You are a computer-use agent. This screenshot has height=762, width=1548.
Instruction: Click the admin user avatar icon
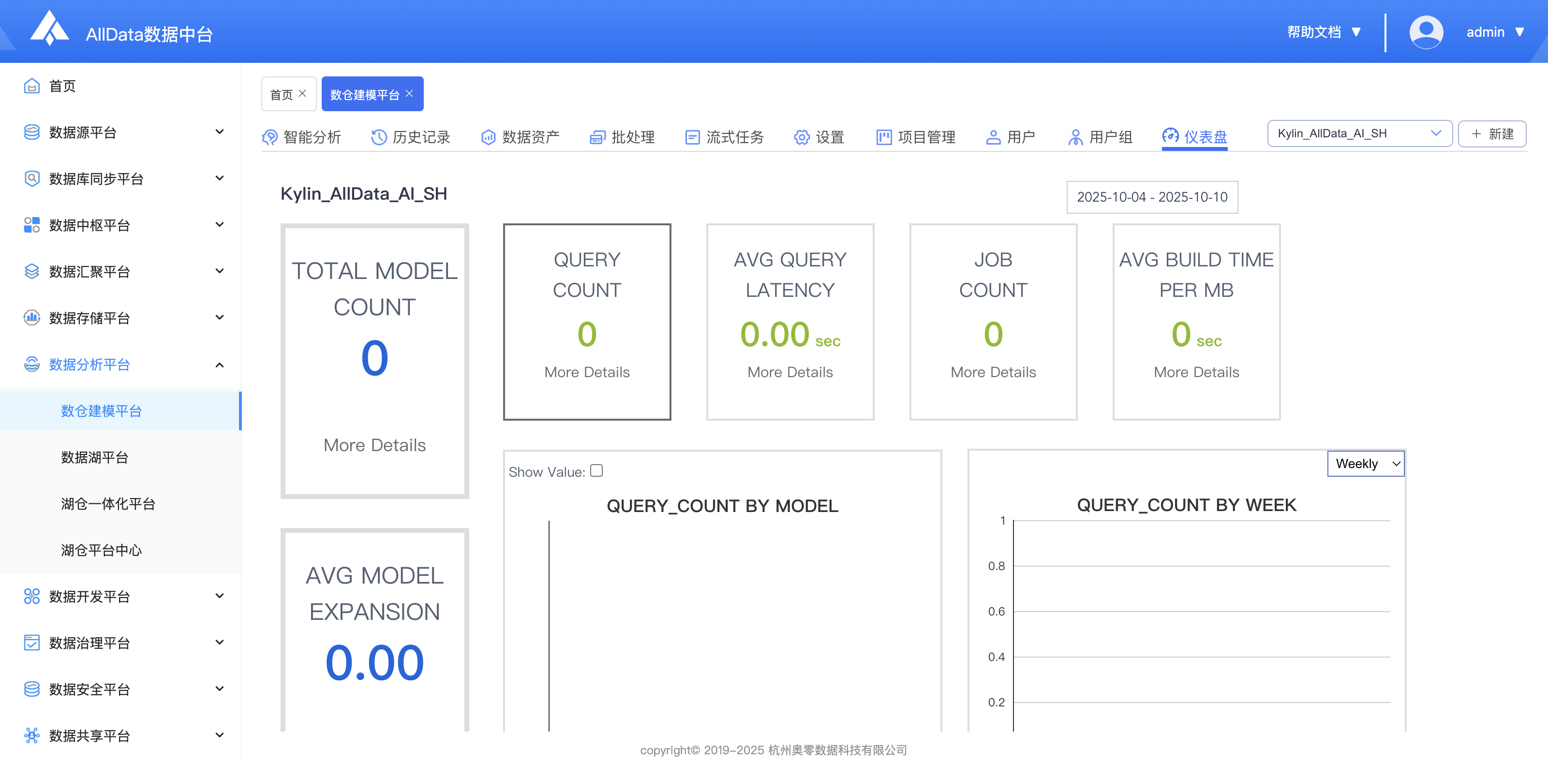coord(1426,32)
